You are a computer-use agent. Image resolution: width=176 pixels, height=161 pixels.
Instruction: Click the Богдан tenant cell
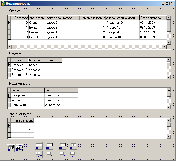(x=37, y=27)
